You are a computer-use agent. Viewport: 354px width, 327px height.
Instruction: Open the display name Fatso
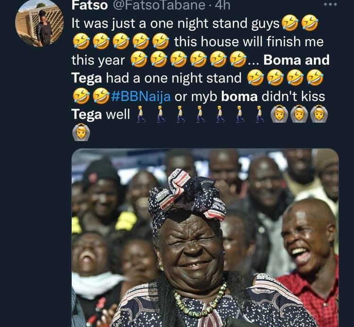[x=90, y=5]
